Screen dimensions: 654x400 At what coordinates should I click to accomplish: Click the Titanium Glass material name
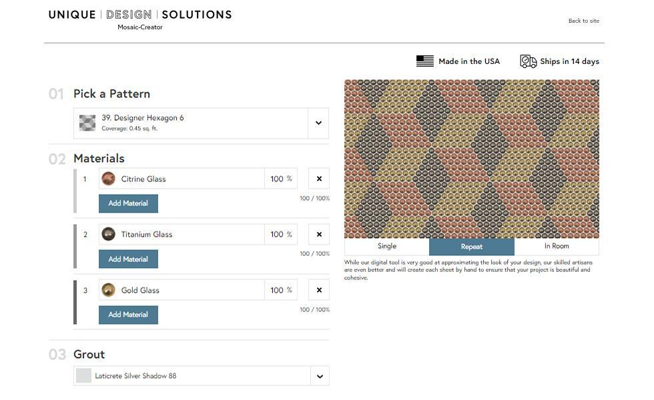pyautogui.click(x=146, y=235)
